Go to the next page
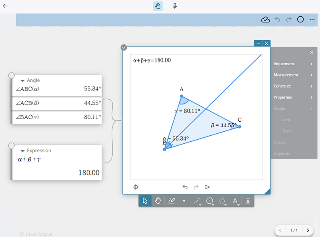The image size is (320, 237). [x=308, y=231]
